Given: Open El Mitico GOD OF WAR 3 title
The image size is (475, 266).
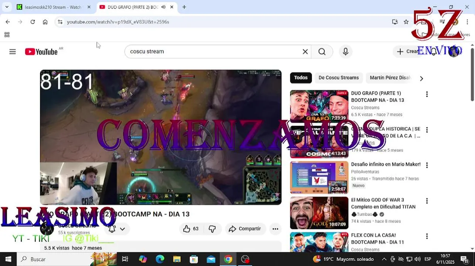Looking at the screenshot, I should click(x=383, y=203).
